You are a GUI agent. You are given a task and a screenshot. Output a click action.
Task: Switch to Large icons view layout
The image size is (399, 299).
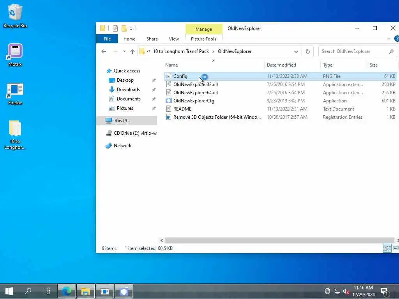click(x=396, y=248)
